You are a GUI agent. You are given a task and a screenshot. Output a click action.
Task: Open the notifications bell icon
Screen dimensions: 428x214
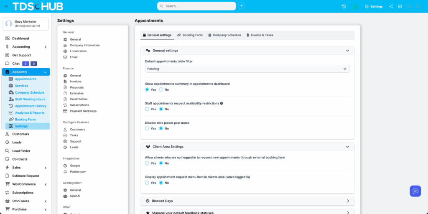[x=418, y=6]
